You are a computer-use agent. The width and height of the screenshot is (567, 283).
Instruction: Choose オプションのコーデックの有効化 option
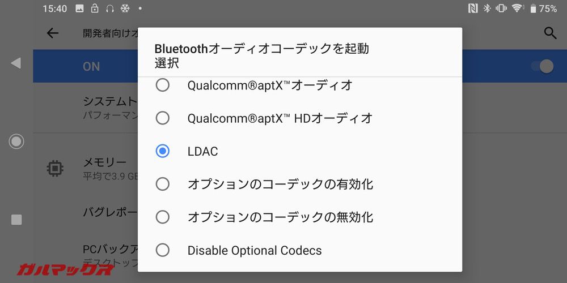coord(163,184)
